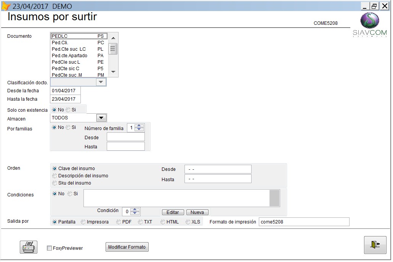The image size is (393, 262).
Task: Click the Desde la fecha date field
Action: (x=66, y=91)
